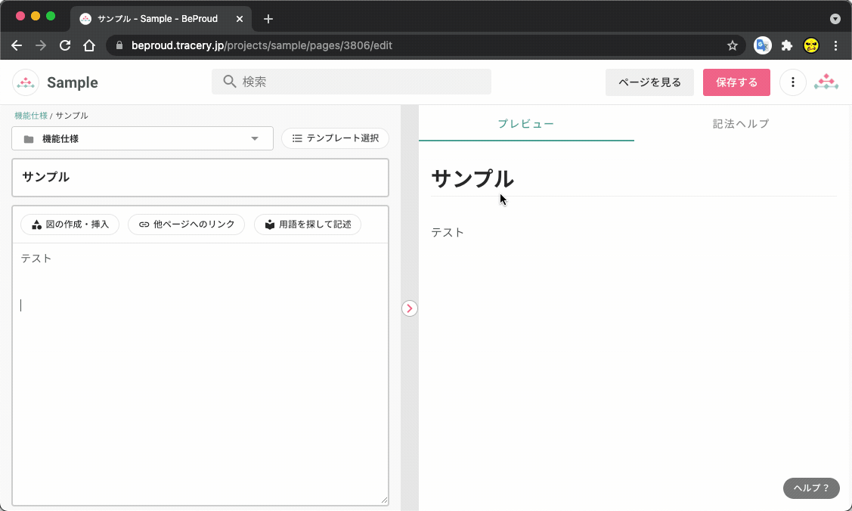Click the list icon in テンプレート選択
This screenshot has width=852, height=511.
[x=296, y=138]
